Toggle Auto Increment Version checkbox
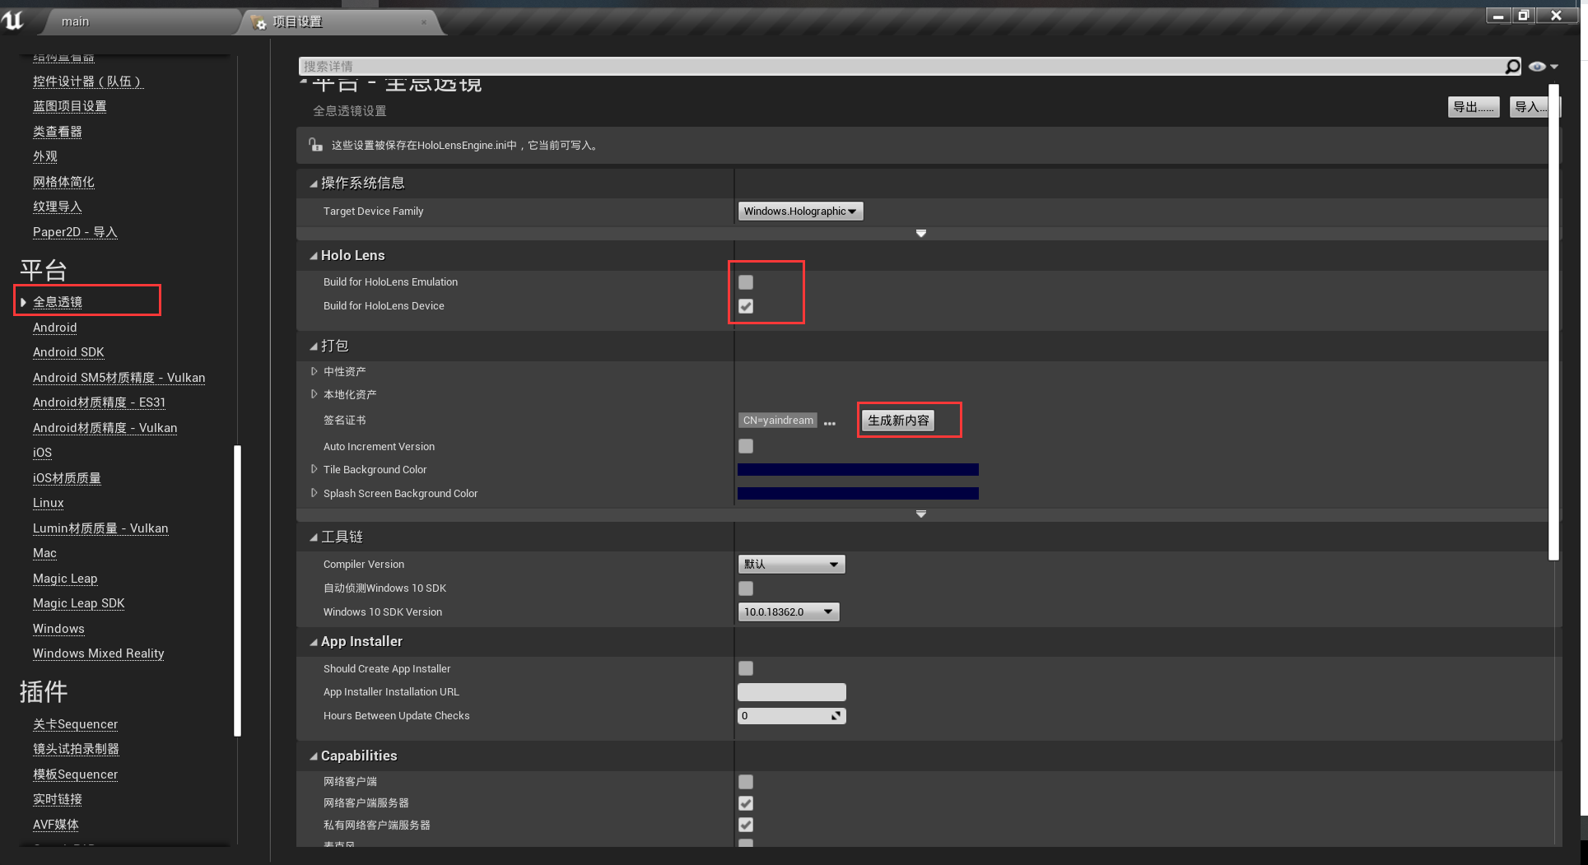1588x865 pixels. tap(746, 446)
